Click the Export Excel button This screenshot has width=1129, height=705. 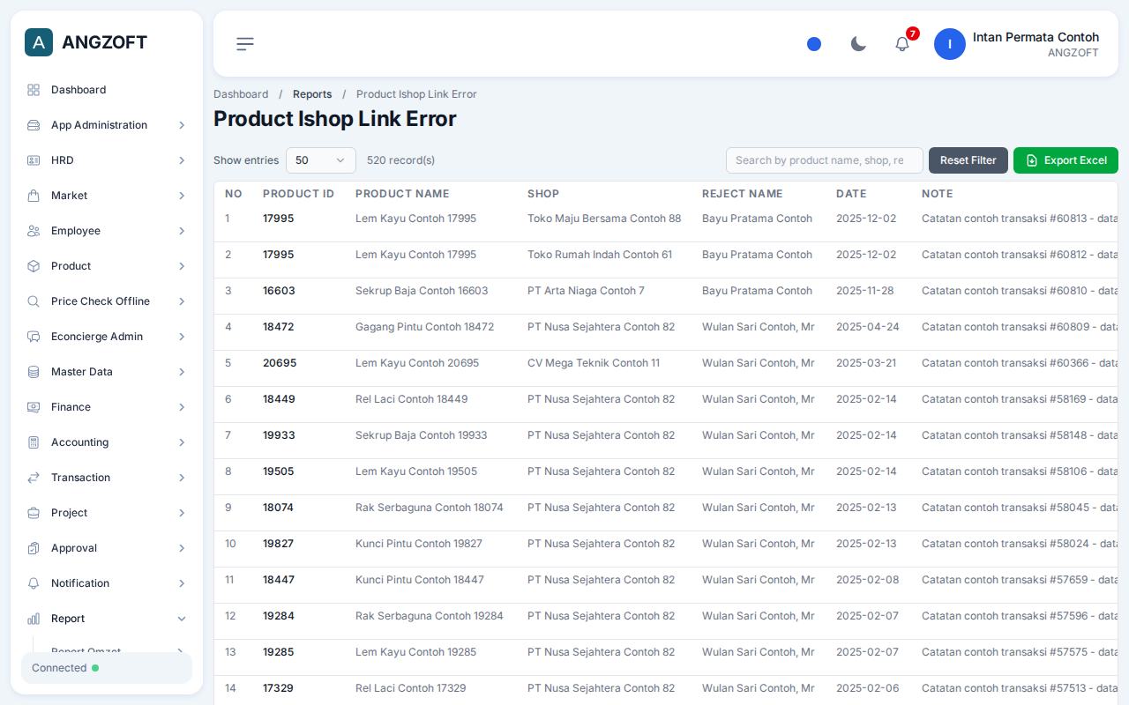[1065, 160]
